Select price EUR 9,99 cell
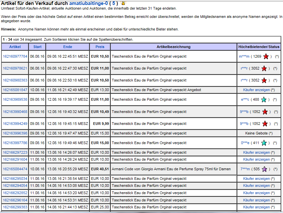The image size is (283, 213). click(100, 124)
